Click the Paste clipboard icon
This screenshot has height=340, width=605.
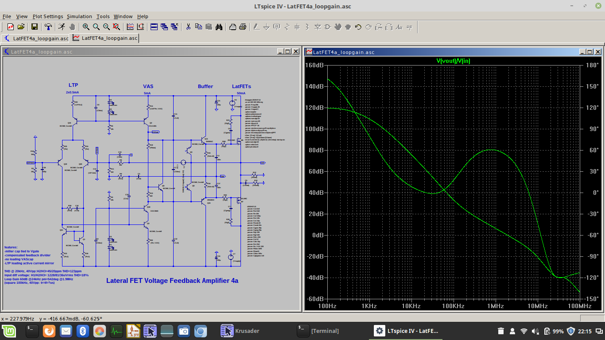(x=209, y=27)
